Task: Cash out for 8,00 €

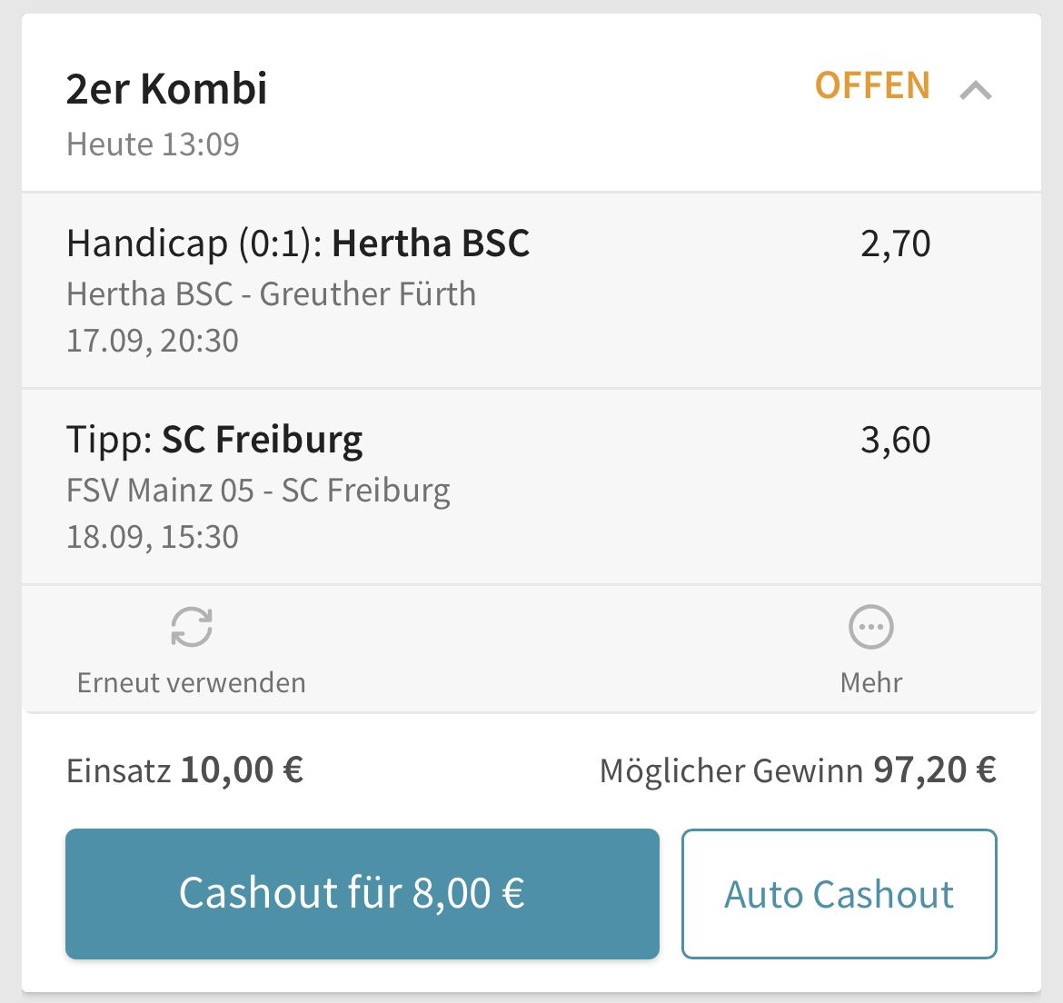Action: pyautogui.click(x=362, y=893)
